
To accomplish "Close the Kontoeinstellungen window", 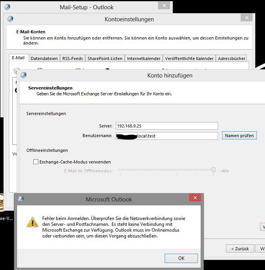I will 247,17.
